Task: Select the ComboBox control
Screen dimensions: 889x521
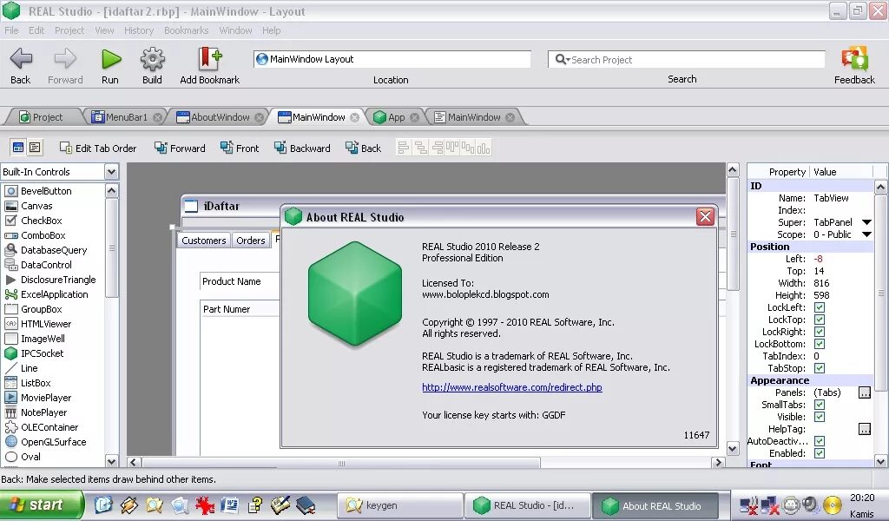Action: point(43,235)
